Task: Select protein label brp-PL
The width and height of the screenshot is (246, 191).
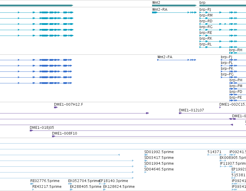Action: 227,63
